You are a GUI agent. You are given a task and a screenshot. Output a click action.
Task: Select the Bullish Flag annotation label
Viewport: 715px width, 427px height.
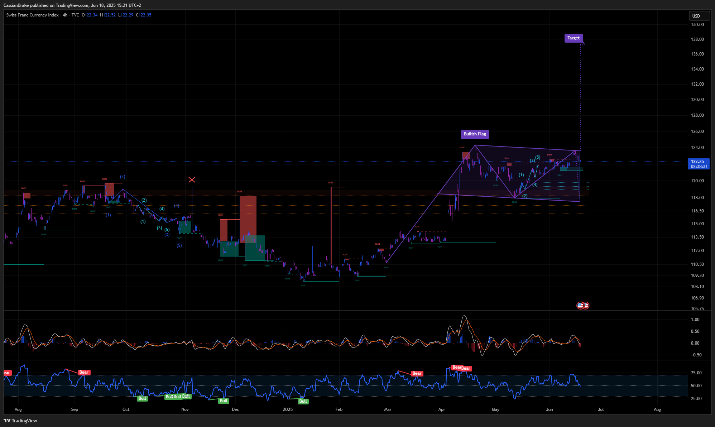coord(475,134)
